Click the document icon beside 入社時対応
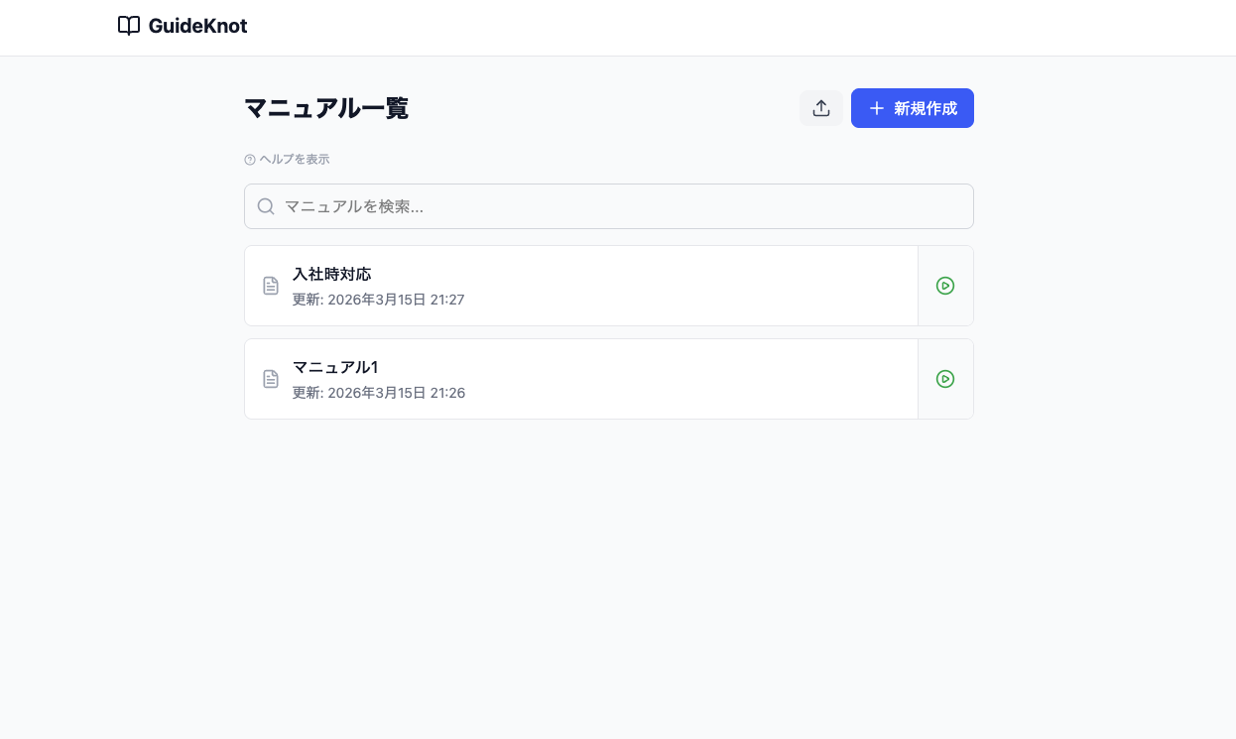 coord(271,286)
